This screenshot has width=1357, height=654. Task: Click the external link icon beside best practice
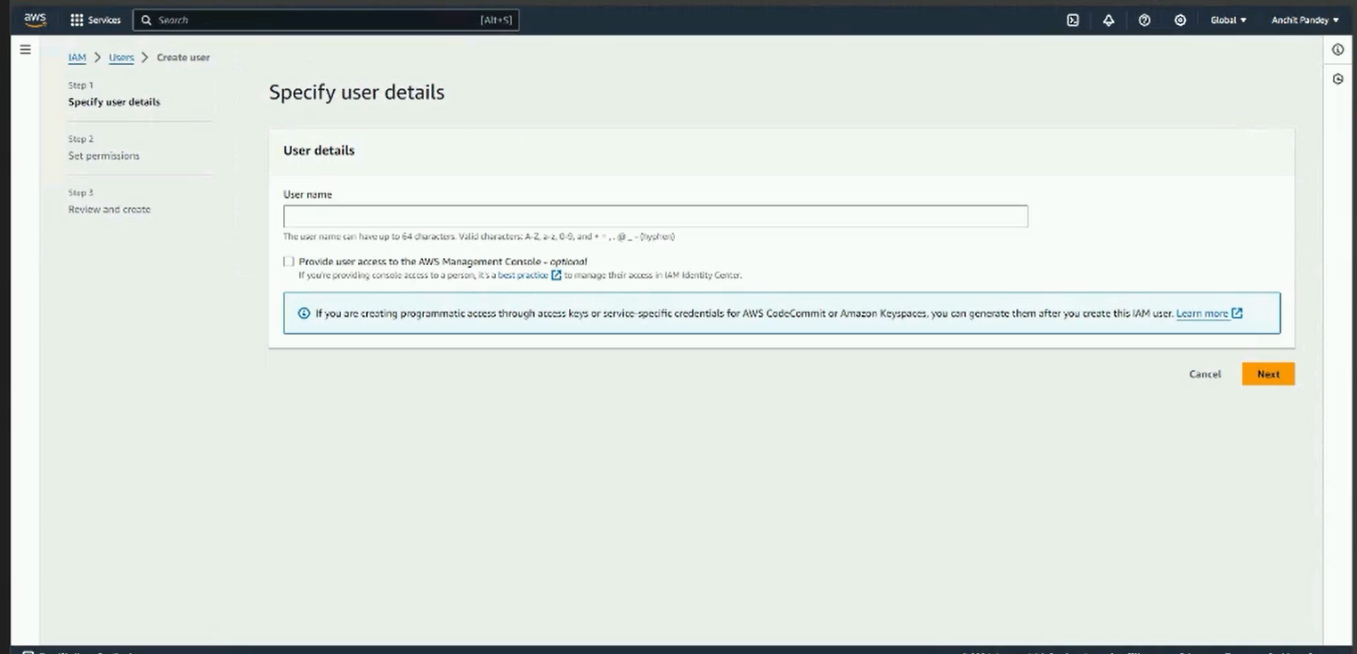[557, 275]
